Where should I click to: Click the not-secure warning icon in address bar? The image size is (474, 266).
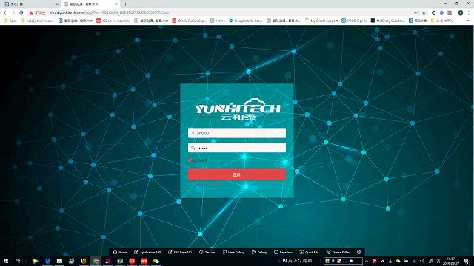tap(31, 13)
